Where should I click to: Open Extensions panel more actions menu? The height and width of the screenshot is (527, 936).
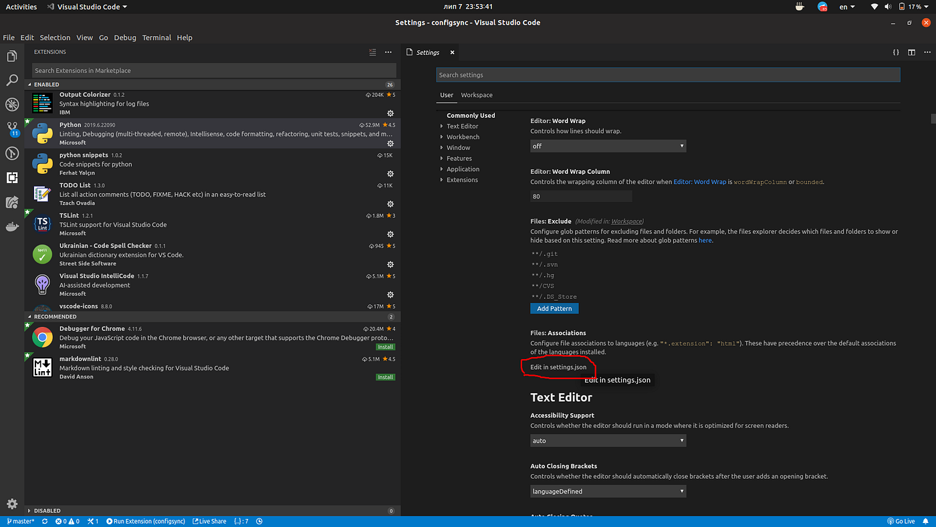pyautogui.click(x=388, y=52)
